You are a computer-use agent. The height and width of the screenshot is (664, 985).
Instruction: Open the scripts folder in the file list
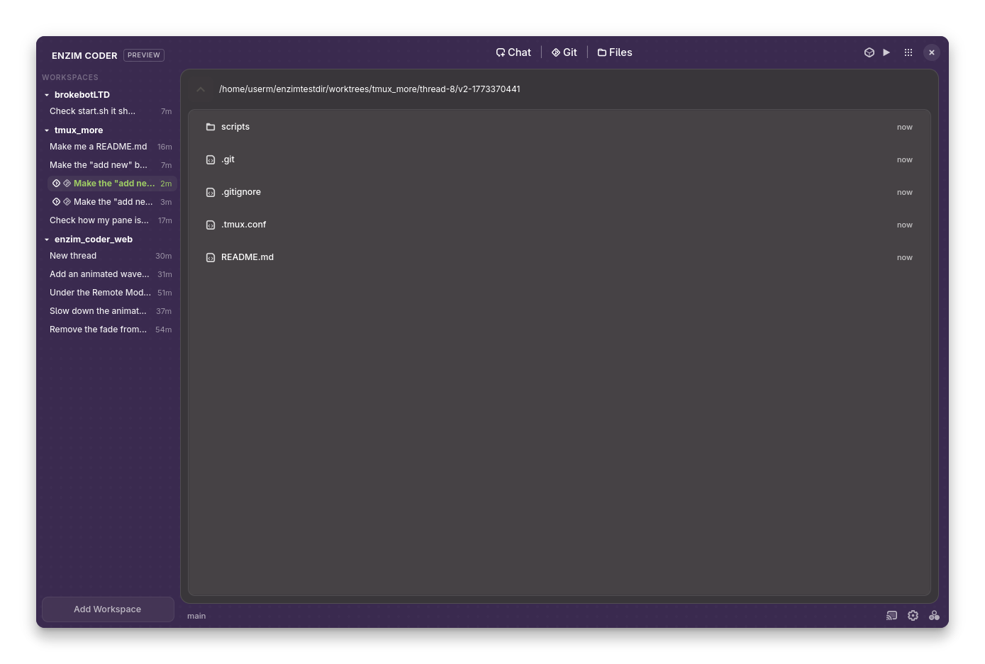click(235, 126)
